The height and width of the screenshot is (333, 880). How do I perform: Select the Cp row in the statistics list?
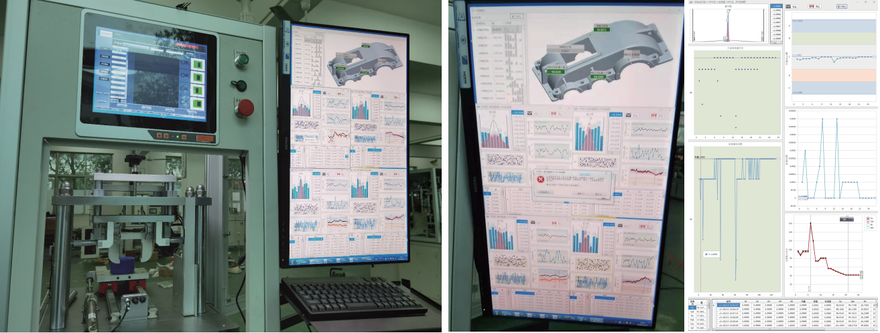click(x=697, y=308)
